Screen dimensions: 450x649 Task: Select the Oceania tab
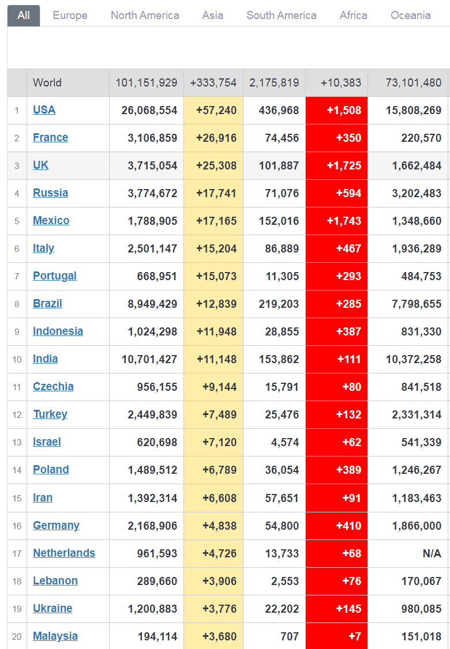pos(410,16)
